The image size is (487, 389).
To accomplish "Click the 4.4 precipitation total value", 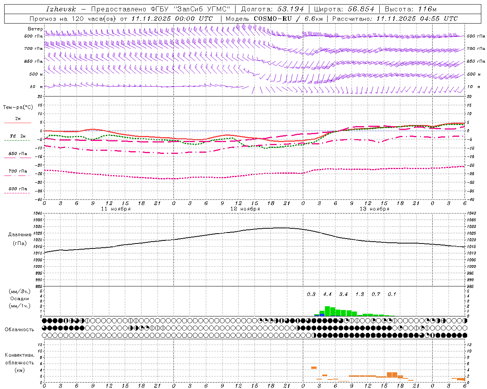I will click(x=327, y=294).
